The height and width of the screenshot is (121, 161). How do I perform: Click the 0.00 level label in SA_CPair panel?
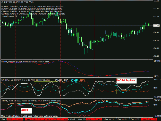[x=156, y=88]
